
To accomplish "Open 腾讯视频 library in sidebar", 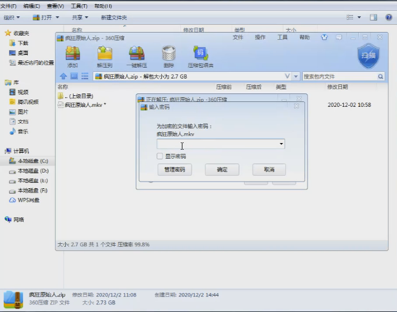I will (x=24, y=102).
